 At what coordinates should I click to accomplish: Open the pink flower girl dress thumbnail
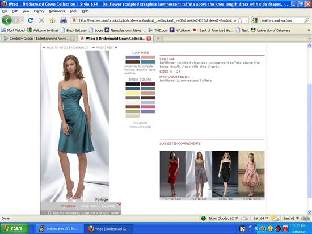251,174
